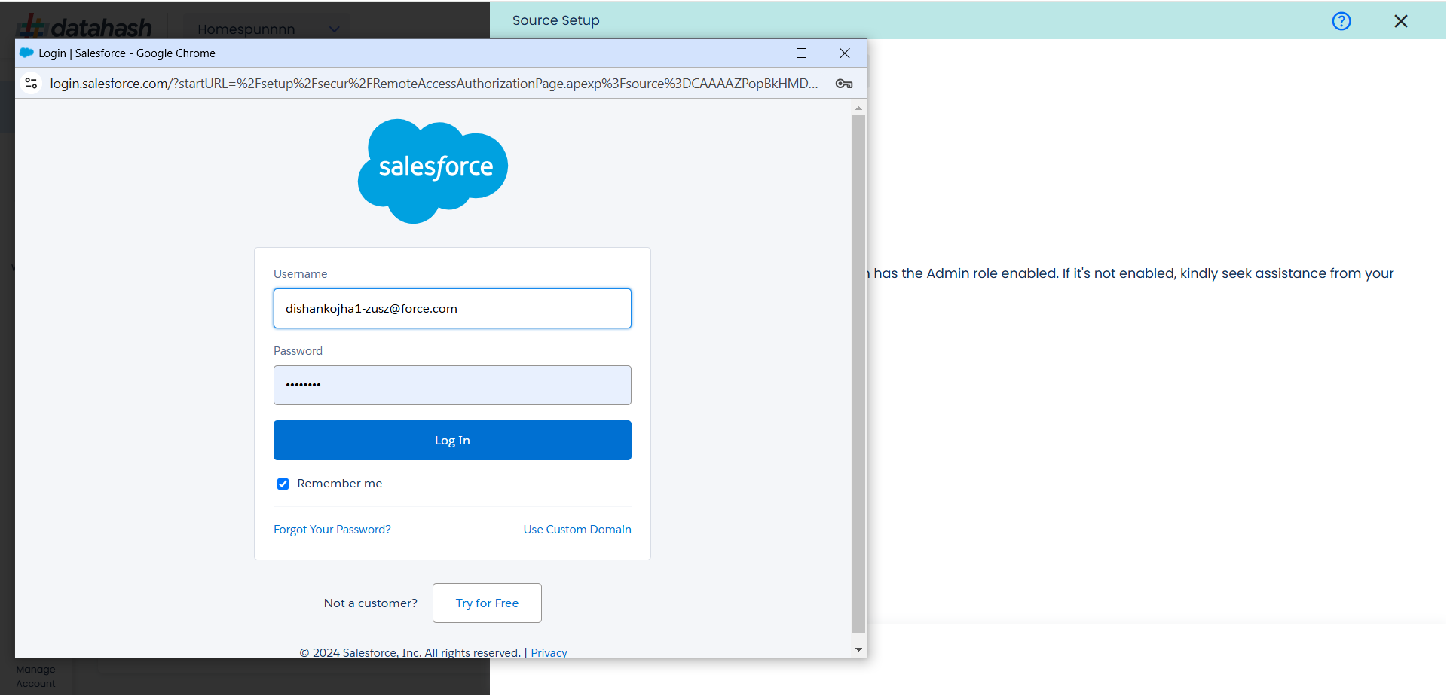Open the Privacy link in footer
Viewport: 1447px width, 696px height.
(549, 652)
